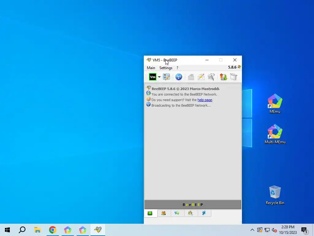Click the bee icon beside the copyright line
Viewport: 314px width, 236px height.
149,88
